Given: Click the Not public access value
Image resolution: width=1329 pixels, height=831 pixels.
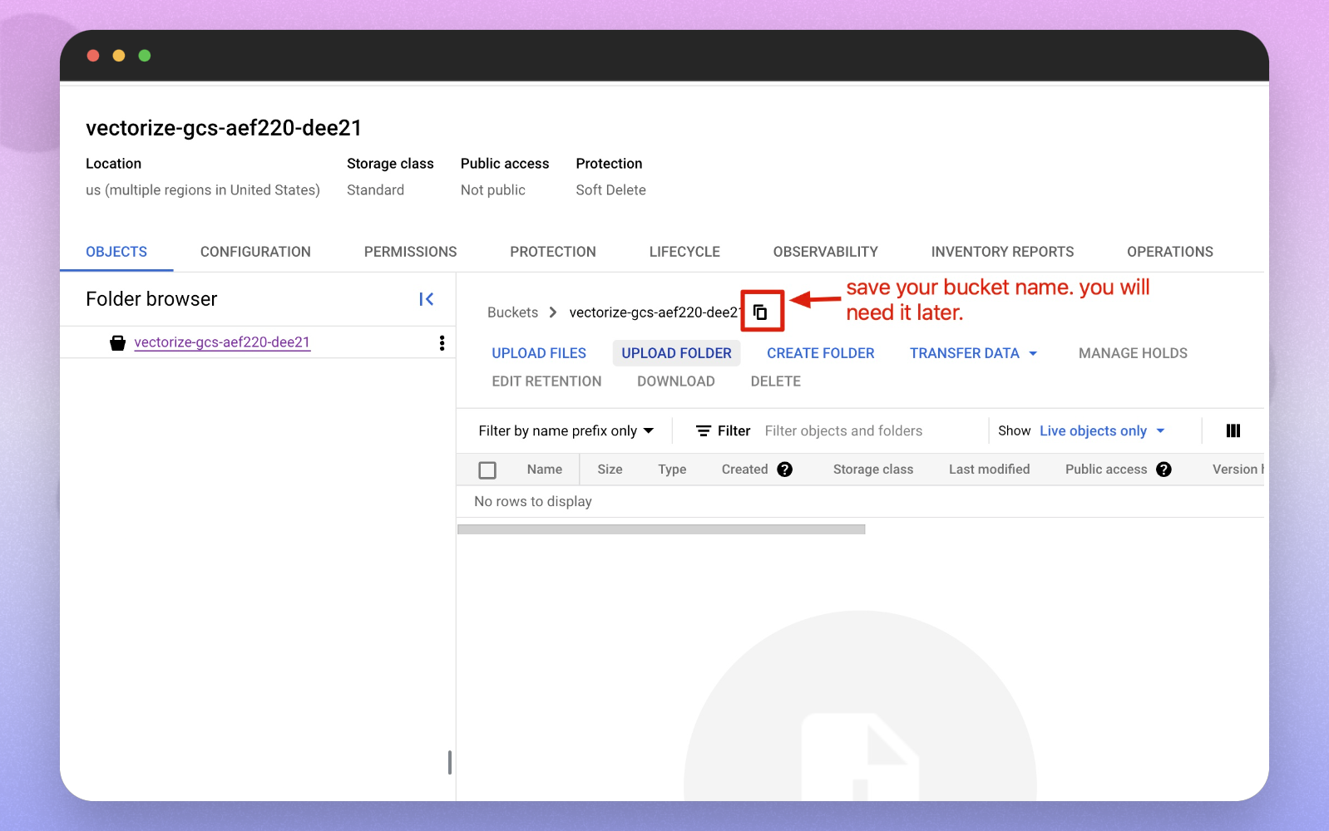Looking at the screenshot, I should tap(493, 190).
